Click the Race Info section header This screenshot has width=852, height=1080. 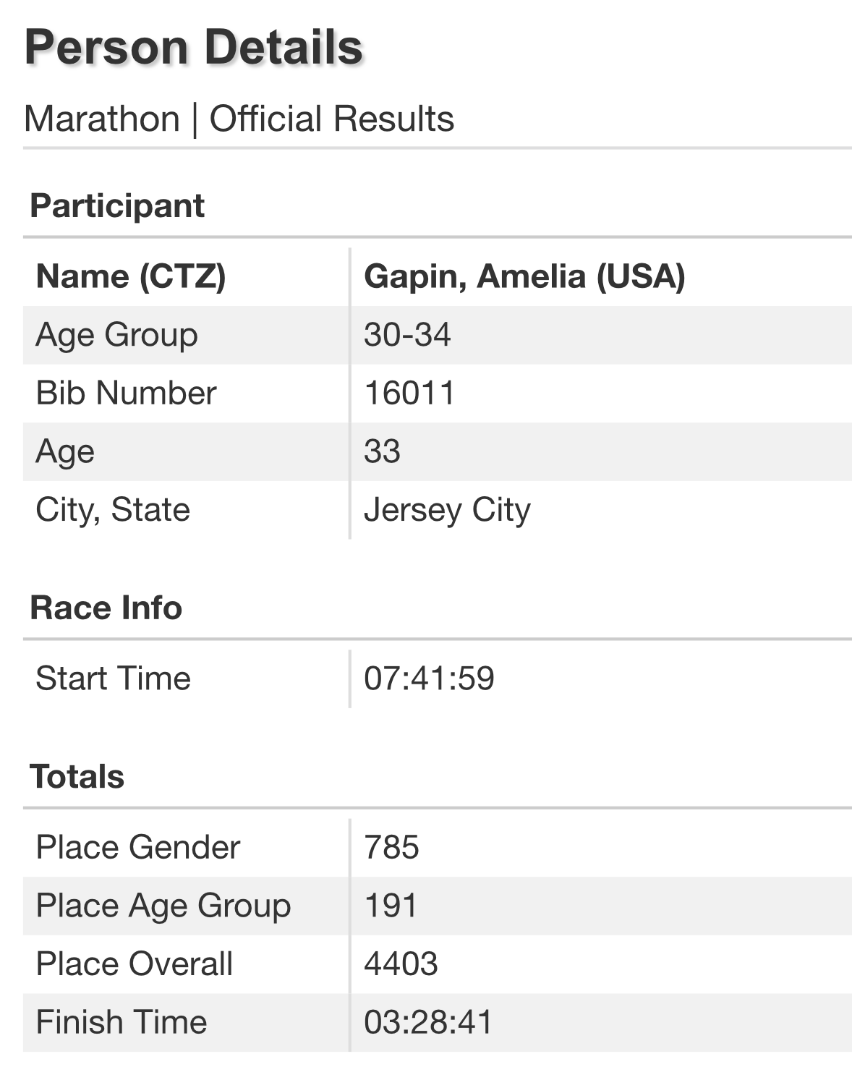106,608
